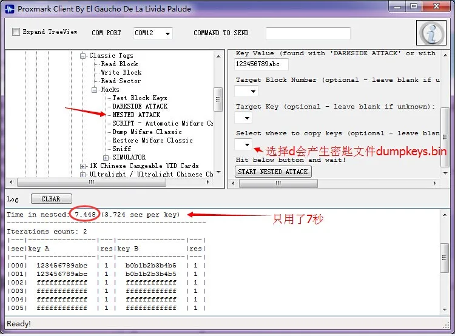Close the Proxmark Client window
Screen dimensions: 455x336
(436, 7)
